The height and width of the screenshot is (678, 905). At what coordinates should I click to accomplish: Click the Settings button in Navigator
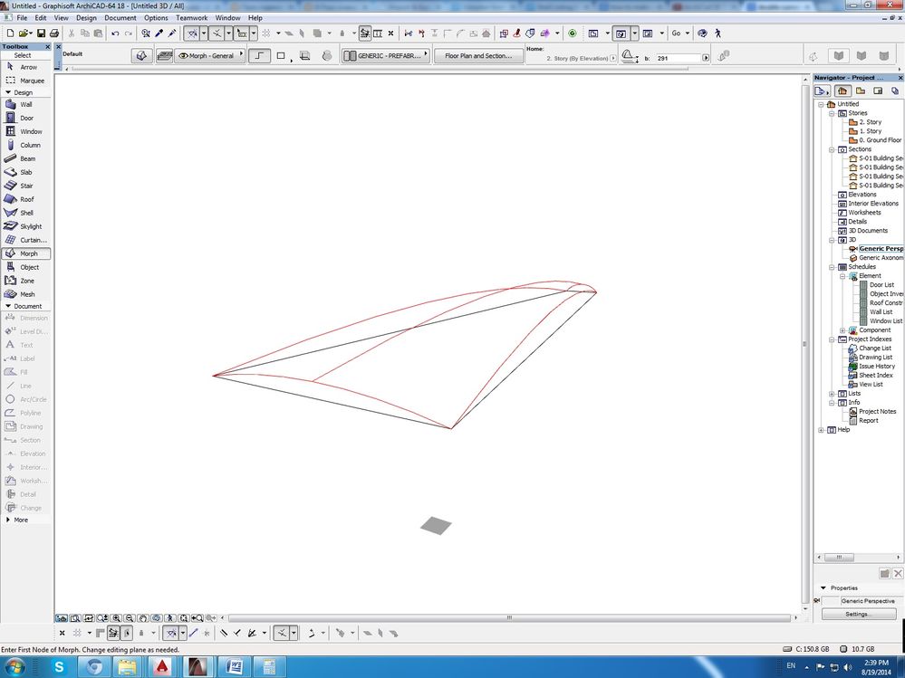pos(858,614)
